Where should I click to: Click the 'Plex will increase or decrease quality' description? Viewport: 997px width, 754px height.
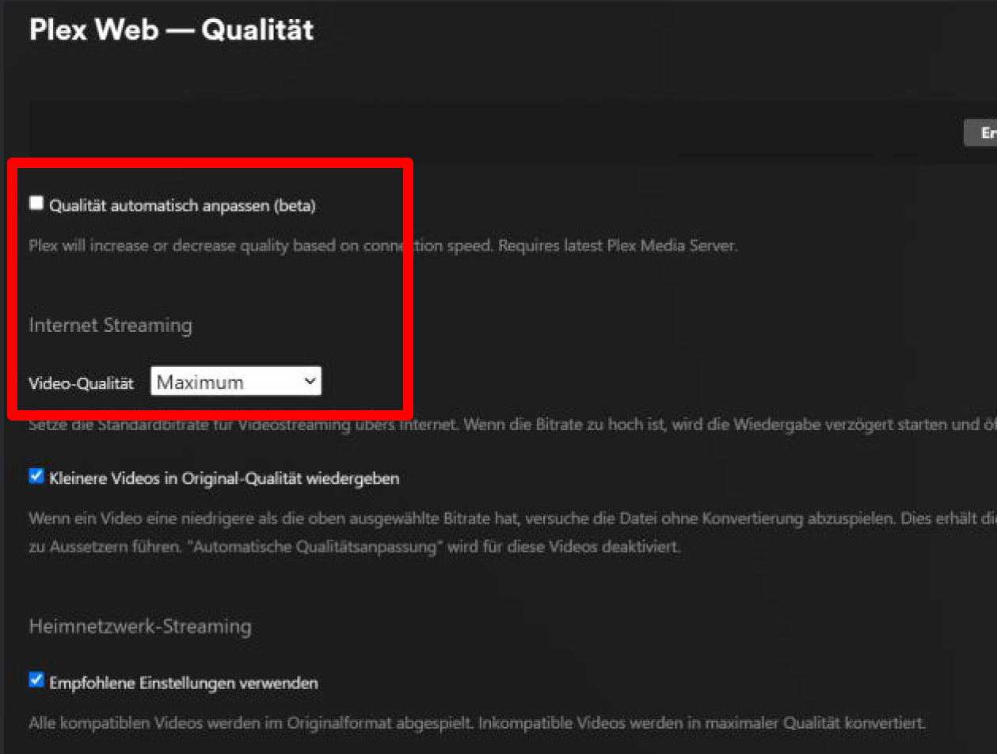(382, 246)
